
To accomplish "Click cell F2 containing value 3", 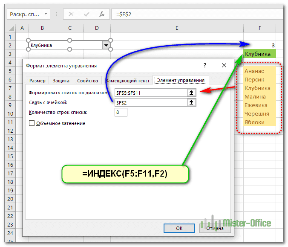I will coord(260,45).
